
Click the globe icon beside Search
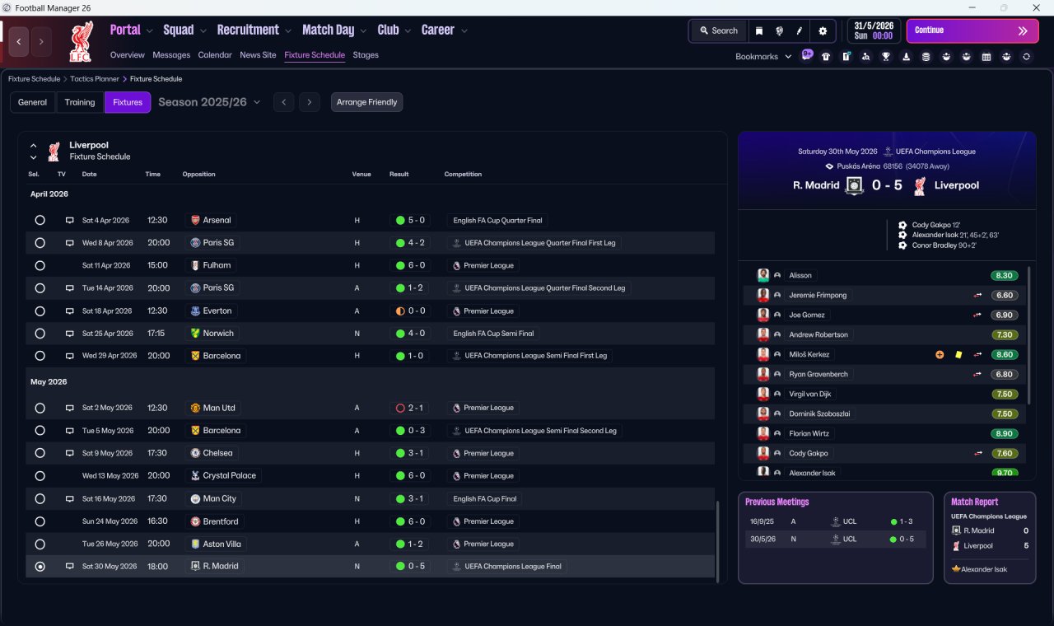[x=779, y=30]
